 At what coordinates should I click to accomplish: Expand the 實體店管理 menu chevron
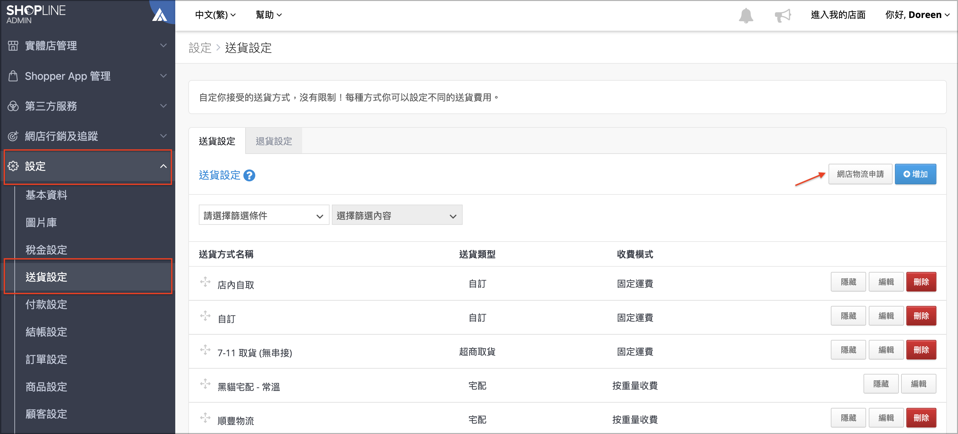(x=163, y=46)
